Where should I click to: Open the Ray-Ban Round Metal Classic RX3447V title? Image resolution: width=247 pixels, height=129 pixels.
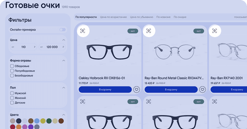(174, 78)
